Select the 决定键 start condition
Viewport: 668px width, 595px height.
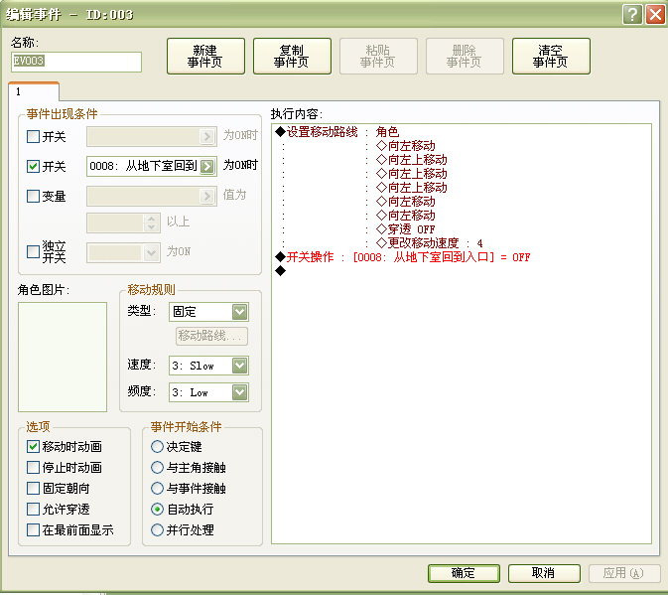pos(157,446)
